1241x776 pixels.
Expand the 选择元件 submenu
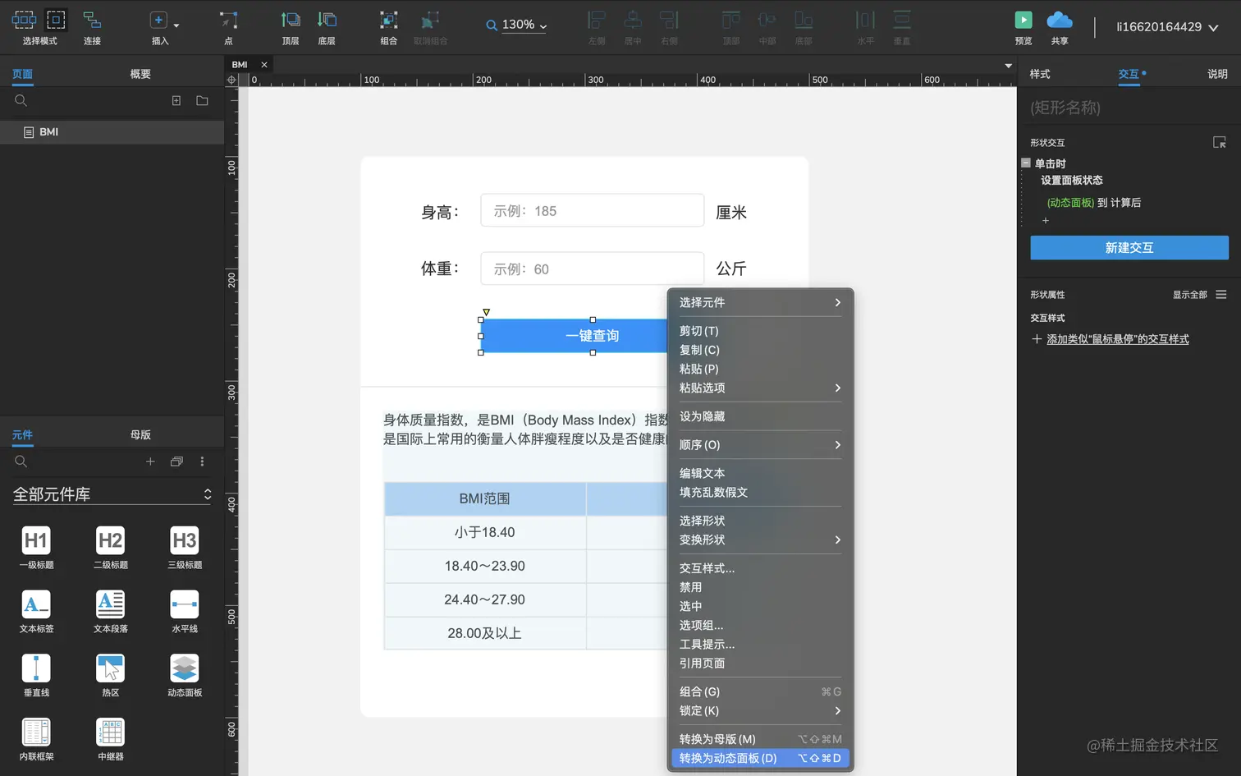pos(760,302)
